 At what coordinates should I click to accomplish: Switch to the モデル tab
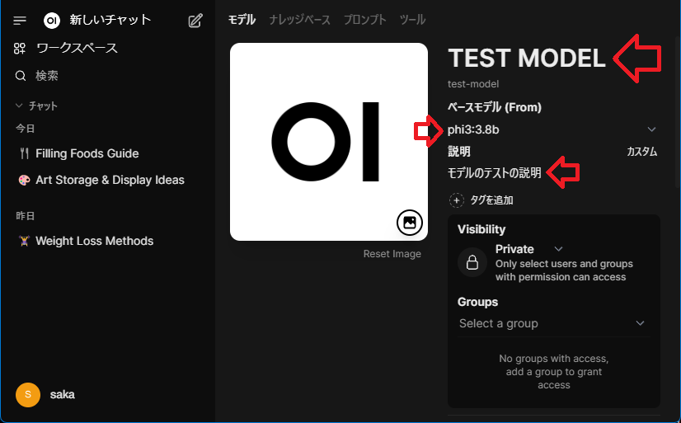[x=242, y=20]
